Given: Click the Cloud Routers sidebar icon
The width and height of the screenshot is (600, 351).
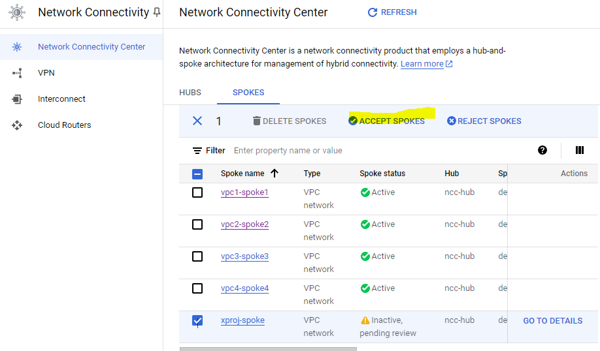Looking at the screenshot, I should (17, 125).
